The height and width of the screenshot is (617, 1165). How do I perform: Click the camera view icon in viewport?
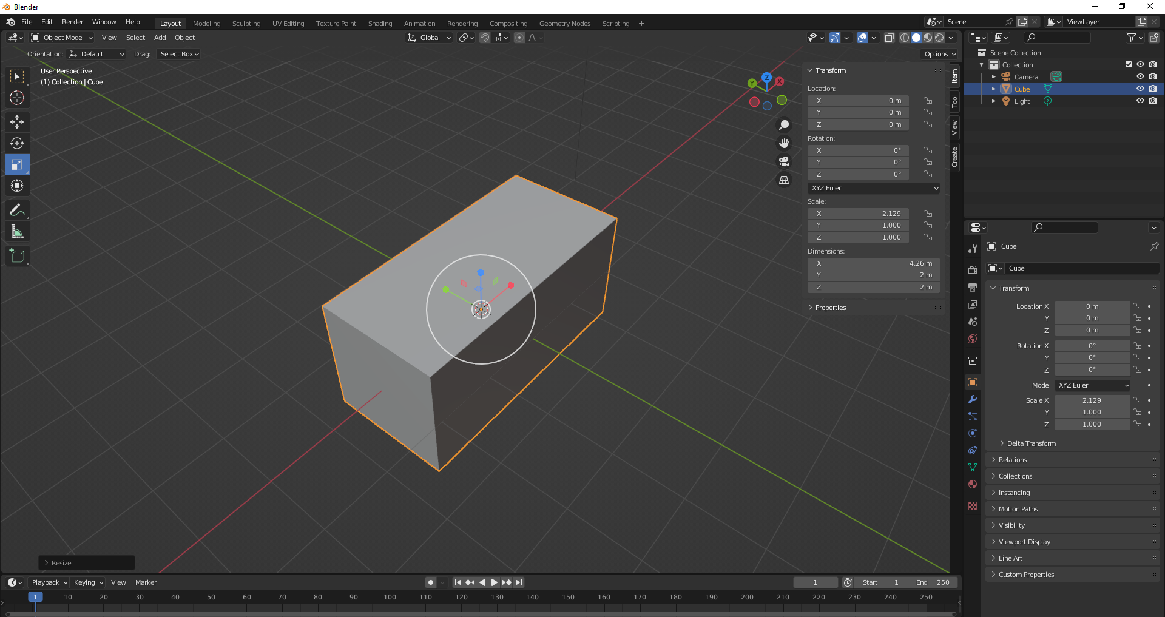[x=784, y=161]
